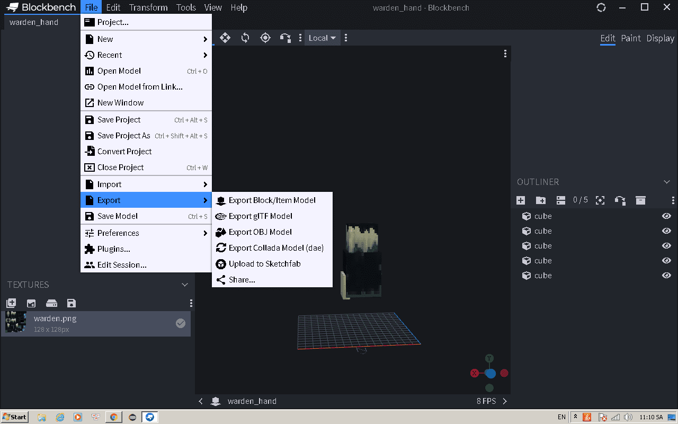This screenshot has height=424, width=678.
Task: Toggle More Options in the Outliner toolbar
Action: (561, 200)
